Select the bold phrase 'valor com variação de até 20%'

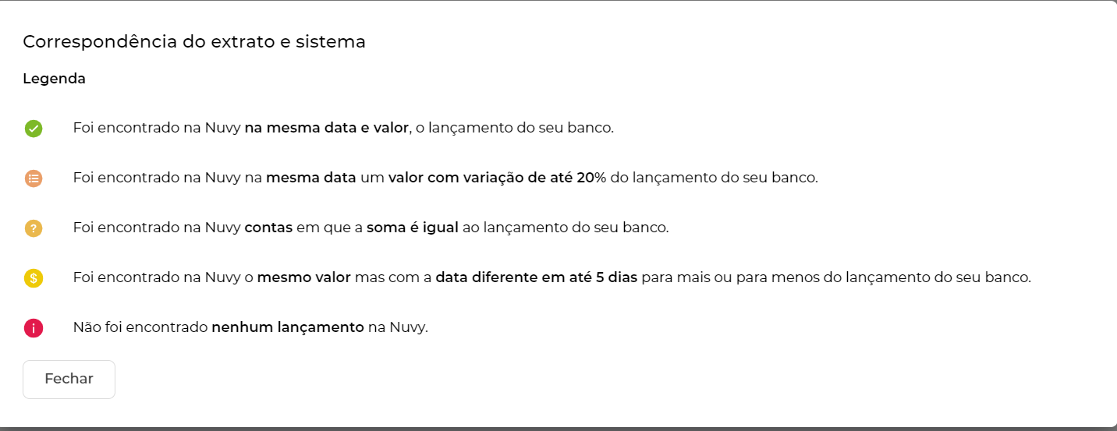[x=497, y=178]
